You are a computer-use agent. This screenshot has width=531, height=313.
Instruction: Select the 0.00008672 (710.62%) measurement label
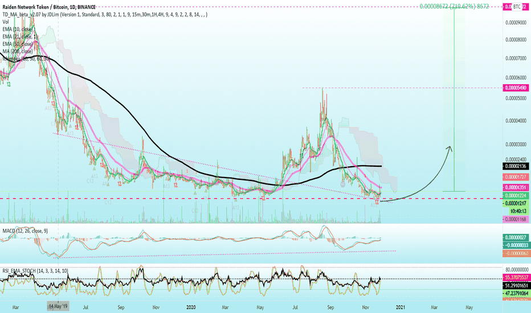pos(454,6)
